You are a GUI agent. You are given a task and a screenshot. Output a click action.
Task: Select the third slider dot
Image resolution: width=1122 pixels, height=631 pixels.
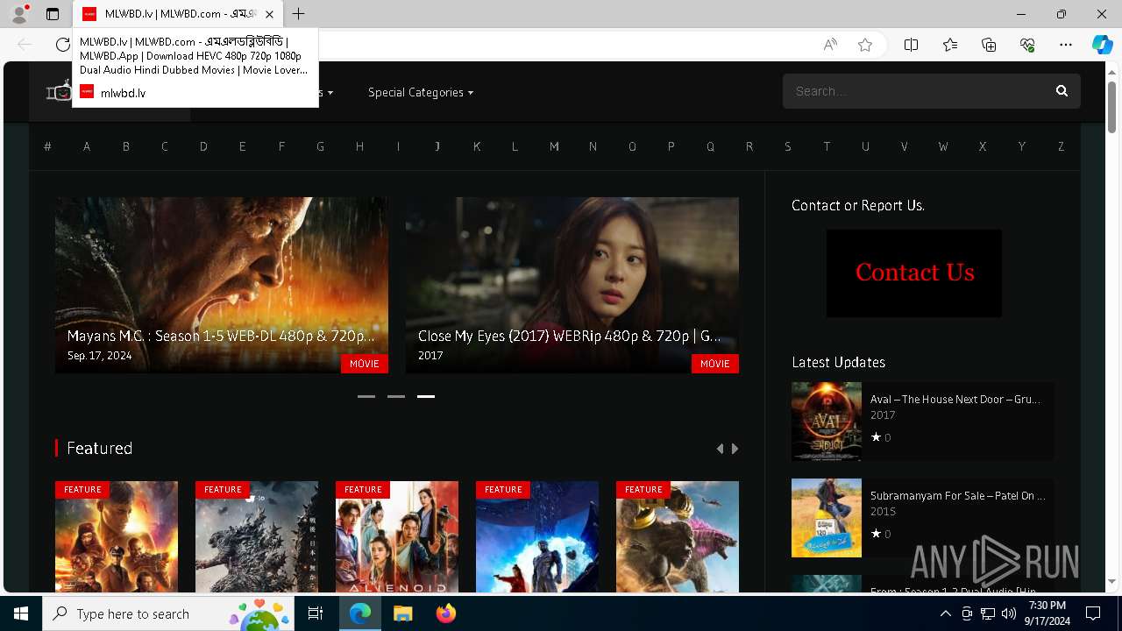click(x=426, y=396)
